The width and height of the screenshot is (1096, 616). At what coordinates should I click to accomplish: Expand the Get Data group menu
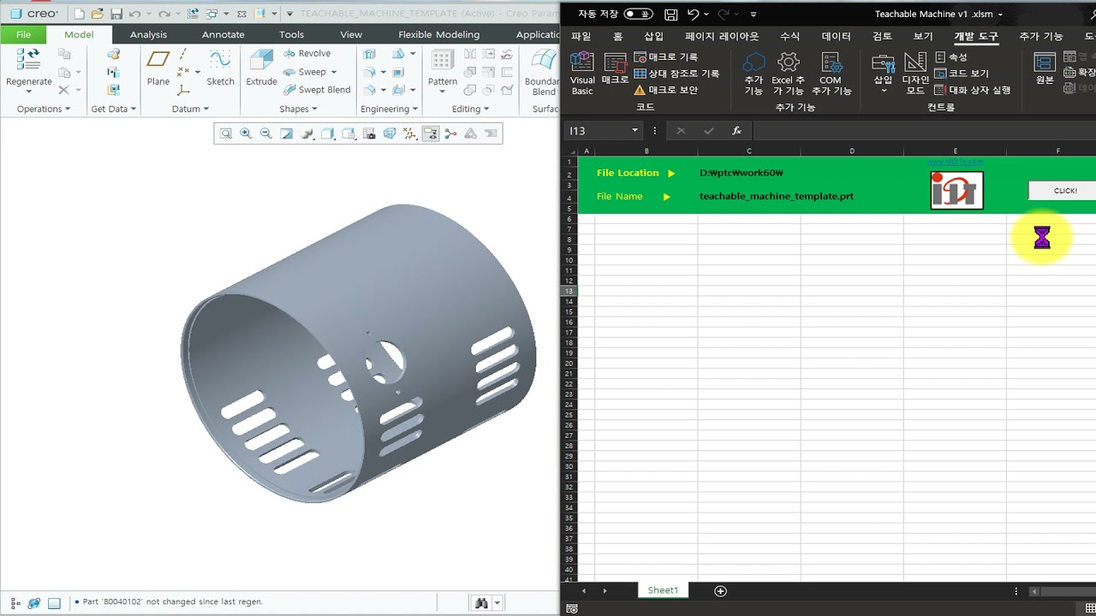[114, 109]
